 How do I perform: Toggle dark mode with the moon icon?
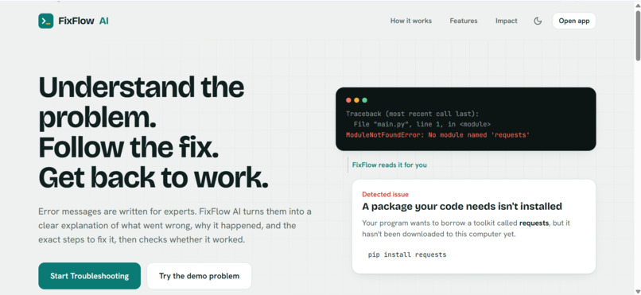click(x=538, y=21)
